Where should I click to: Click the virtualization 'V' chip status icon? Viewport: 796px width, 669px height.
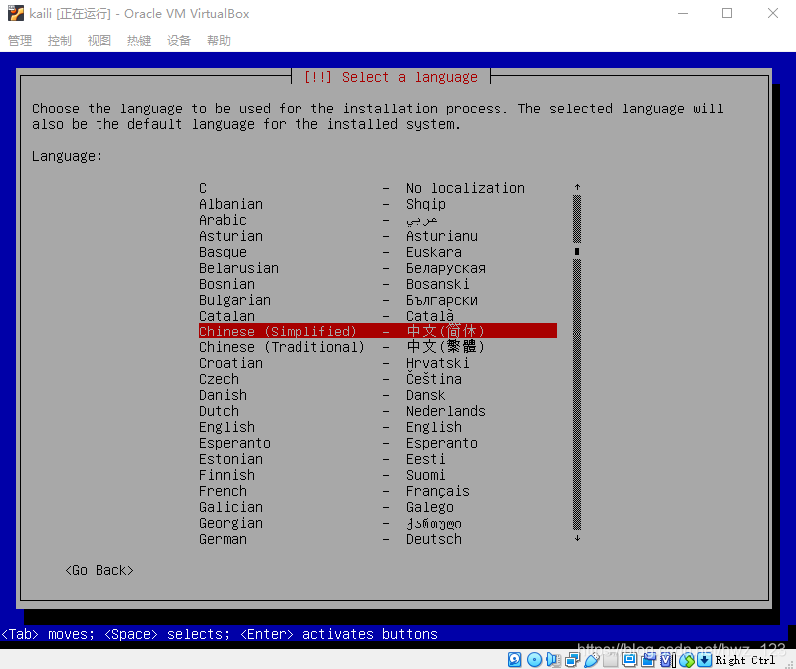666,659
